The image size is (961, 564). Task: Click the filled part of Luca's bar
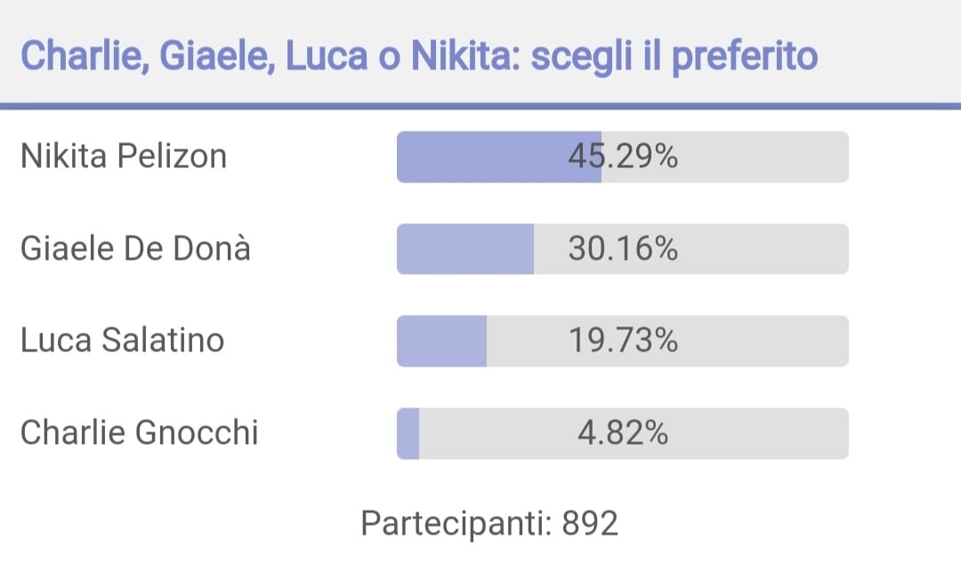442,342
